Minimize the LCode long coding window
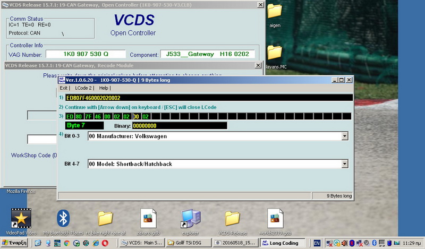 [335, 80]
